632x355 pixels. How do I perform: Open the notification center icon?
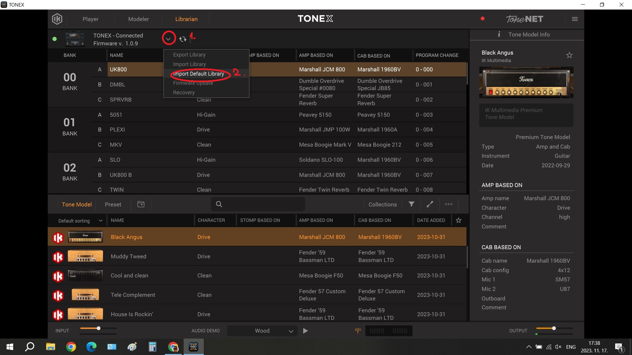pyautogui.click(x=619, y=347)
